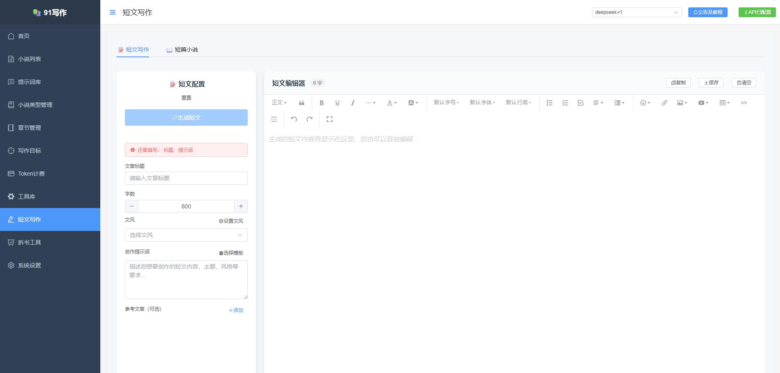Select 短文写作 in sidebar

coord(50,219)
